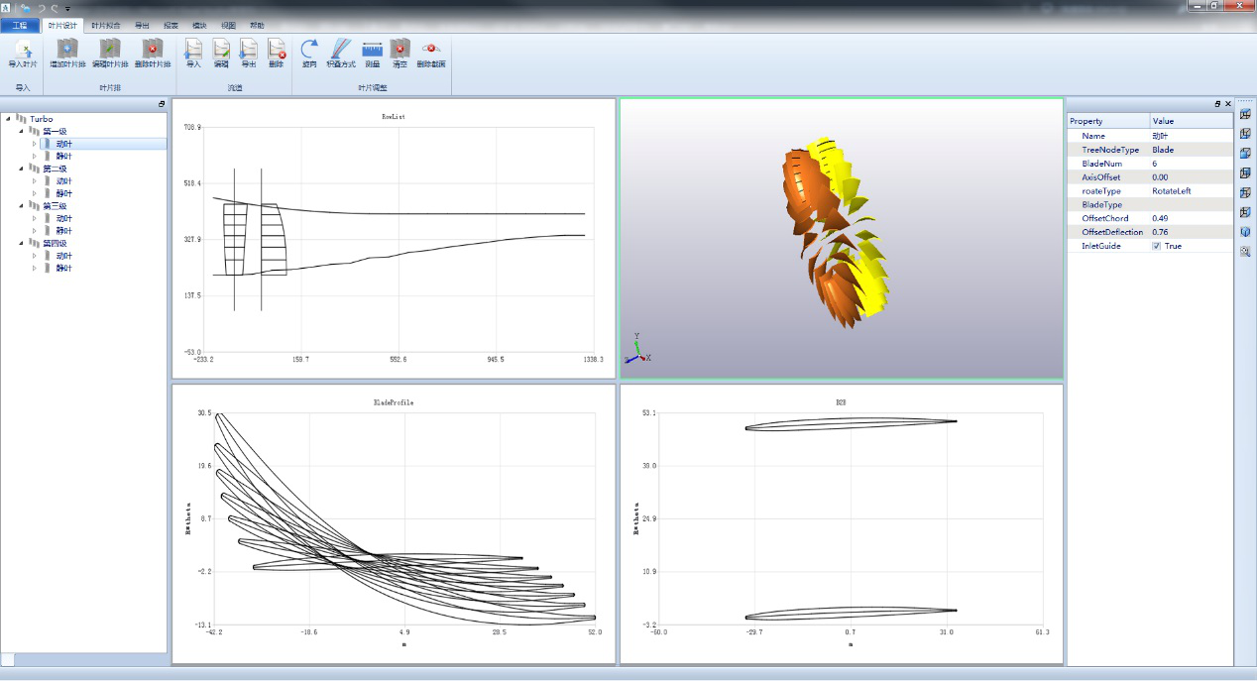The width and height of the screenshot is (1257, 681).
Task: Click the 工程 project button
Action: tap(20, 25)
